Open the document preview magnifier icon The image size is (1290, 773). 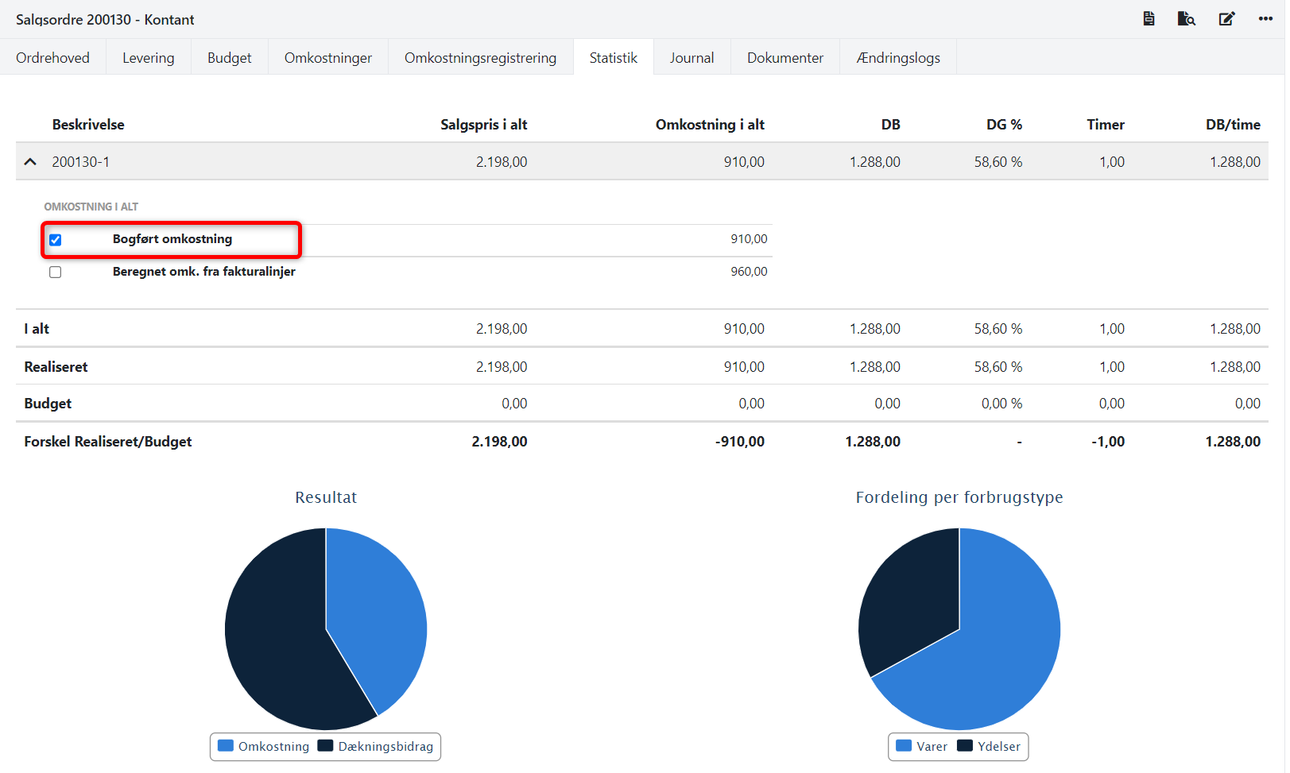pos(1186,19)
